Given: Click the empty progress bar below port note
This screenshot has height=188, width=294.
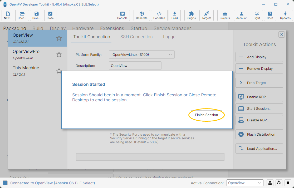Looking at the screenshot, I should [x=150, y=157].
